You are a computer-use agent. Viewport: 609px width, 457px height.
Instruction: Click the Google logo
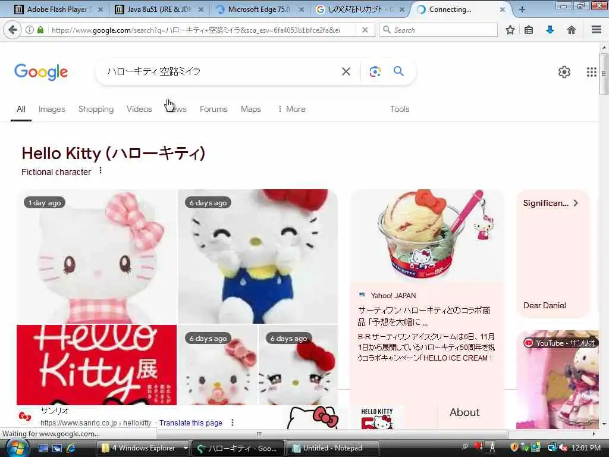41,72
